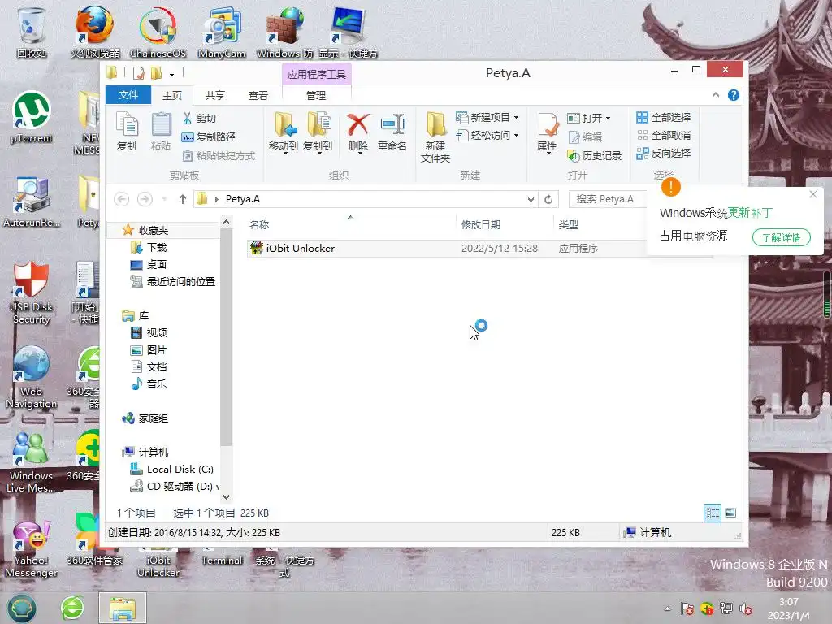Open the 移动到 (Move to) button
Image resolution: width=832 pixels, height=624 pixels.
coord(284,132)
